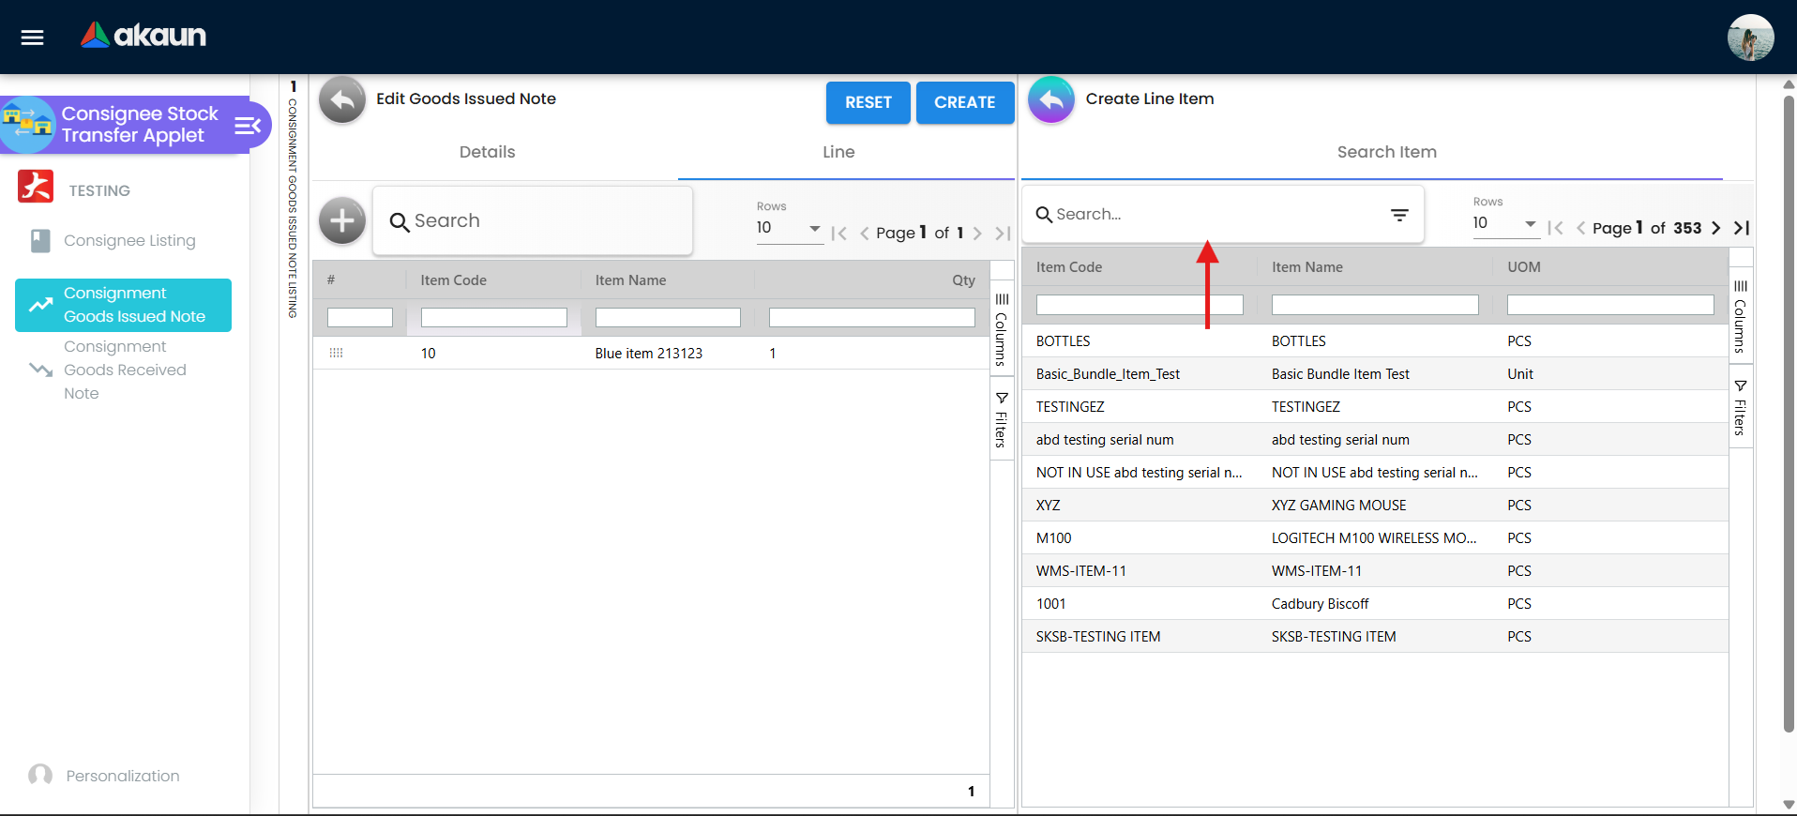Viewport: 1797px width, 816px height.
Task: Open the hamburger main menu
Action: pyautogui.click(x=33, y=38)
